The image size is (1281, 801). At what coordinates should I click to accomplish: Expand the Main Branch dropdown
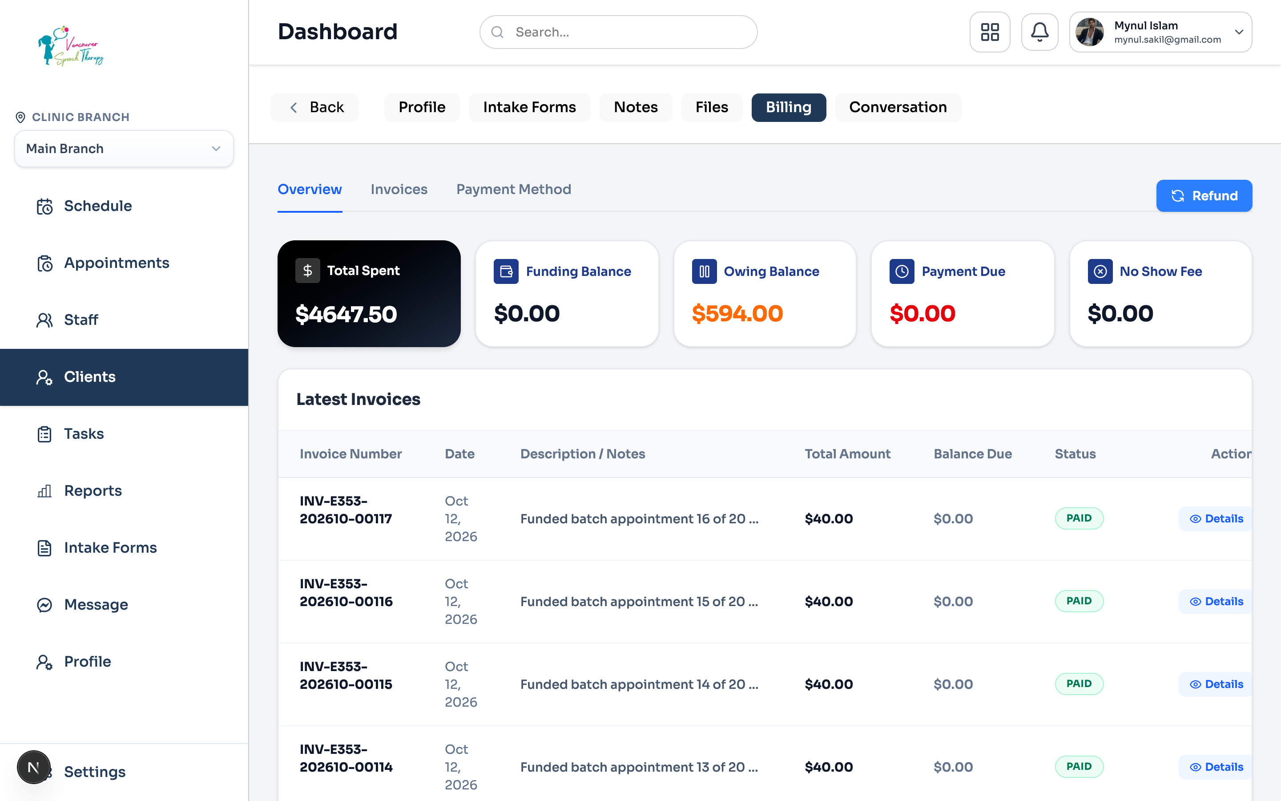coord(124,149)
